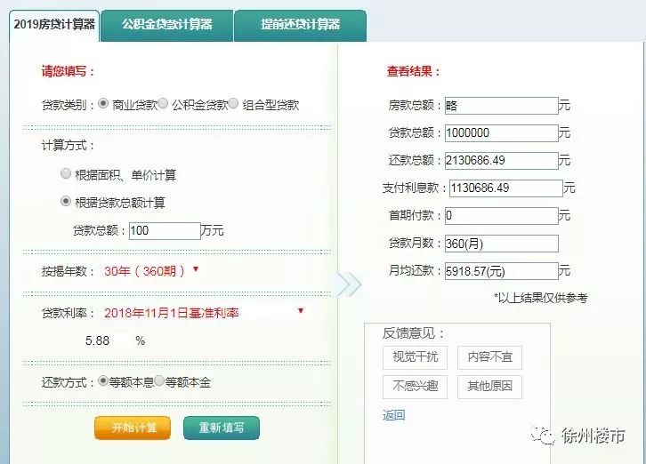Viewport: 646px width, 464px height.
Task: Click the 贷款总额 result field showing 1000000
Action: coord(501,133)
